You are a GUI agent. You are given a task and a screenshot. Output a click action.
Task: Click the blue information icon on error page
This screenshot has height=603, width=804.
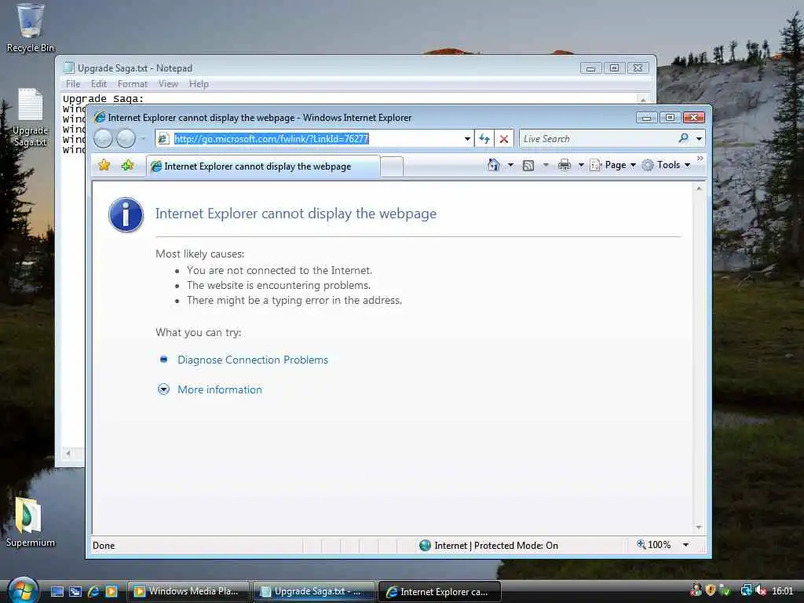click(x=126, y=215)
